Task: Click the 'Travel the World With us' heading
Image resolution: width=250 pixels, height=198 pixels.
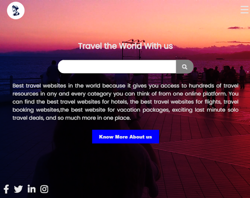Action: [125, 46]
